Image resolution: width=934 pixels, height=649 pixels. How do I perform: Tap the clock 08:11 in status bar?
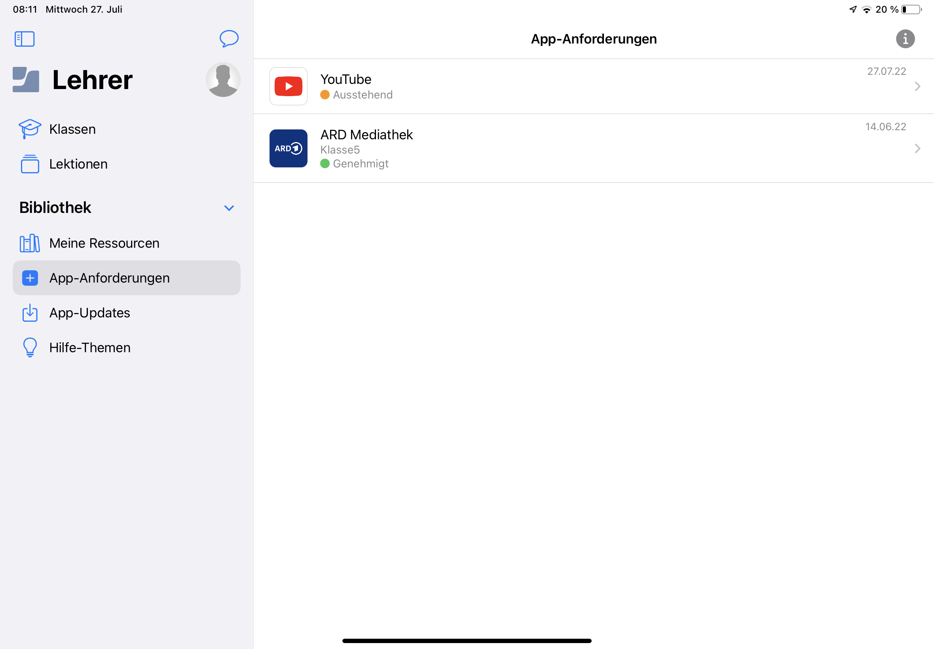(x=25, y=9)
